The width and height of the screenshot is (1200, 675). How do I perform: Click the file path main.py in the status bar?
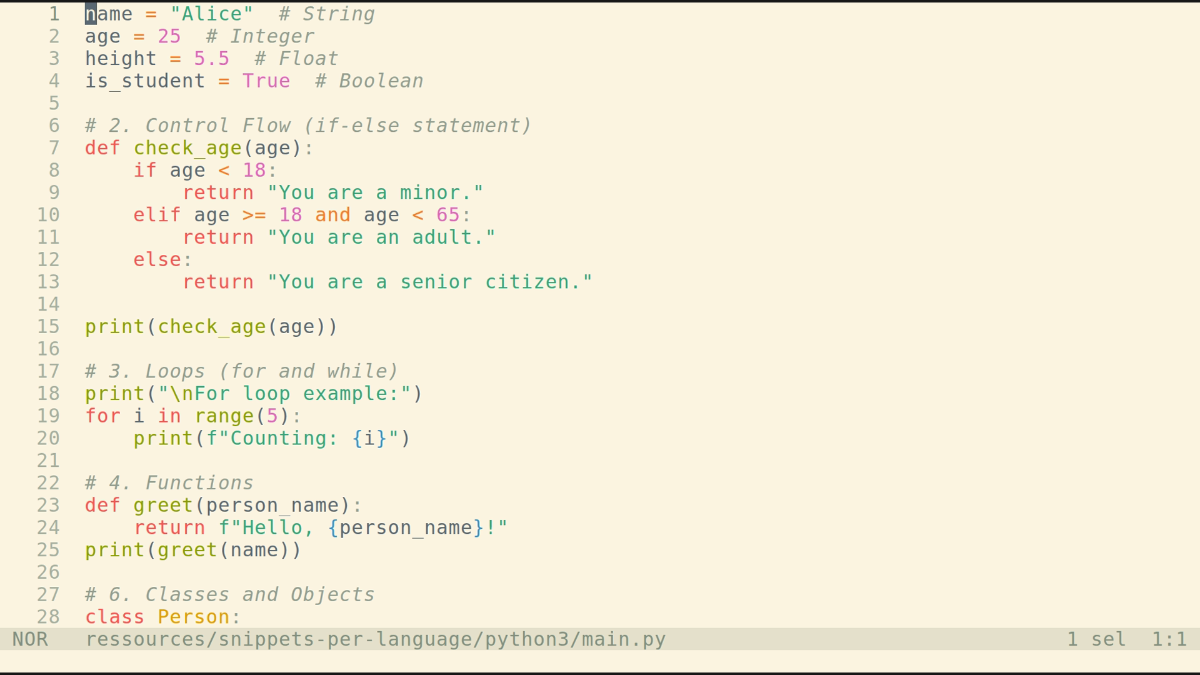click(x=375, y=639)
